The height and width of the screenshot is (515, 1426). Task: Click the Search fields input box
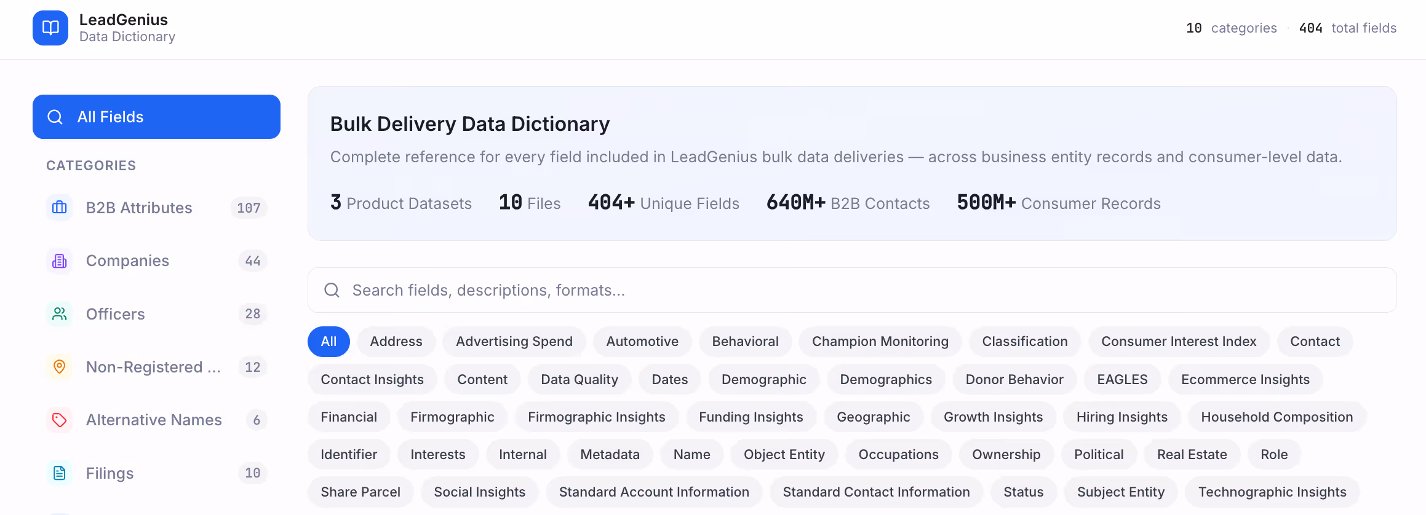(852, 290)
